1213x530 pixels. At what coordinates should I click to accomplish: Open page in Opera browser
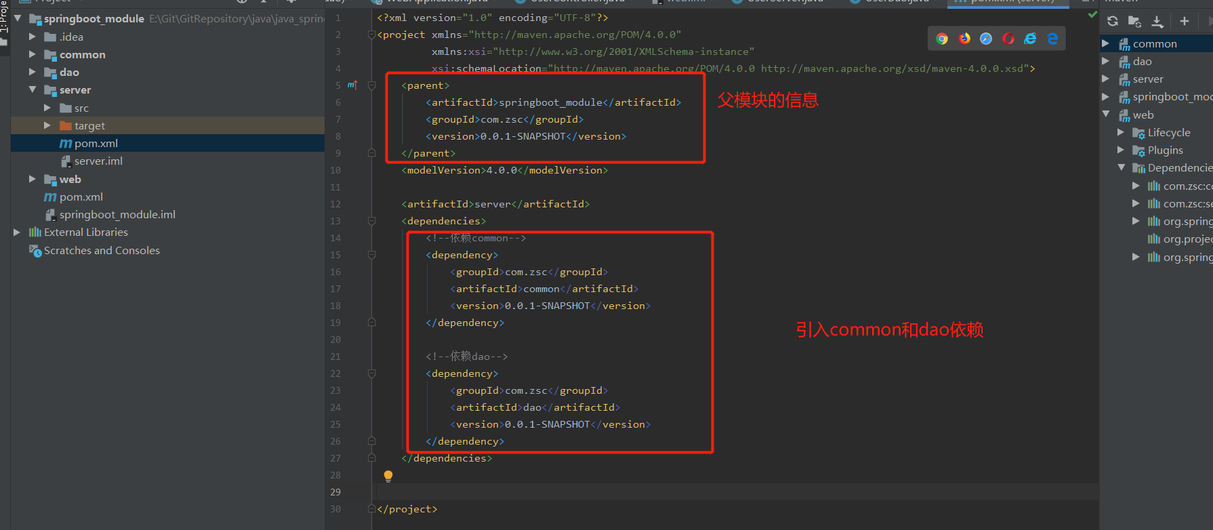(x=1008, y=39)
